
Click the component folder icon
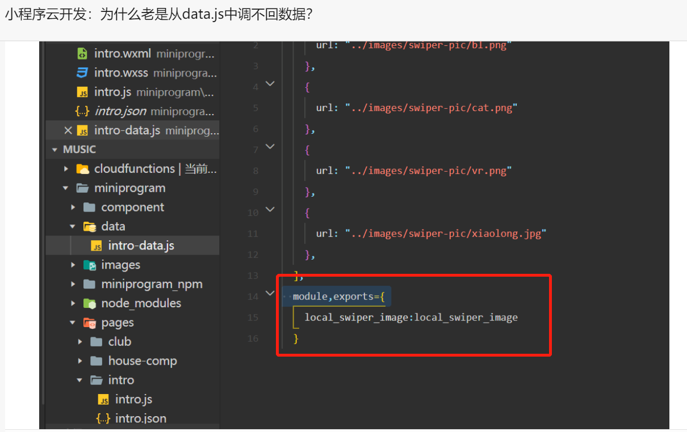pos(89,207)
